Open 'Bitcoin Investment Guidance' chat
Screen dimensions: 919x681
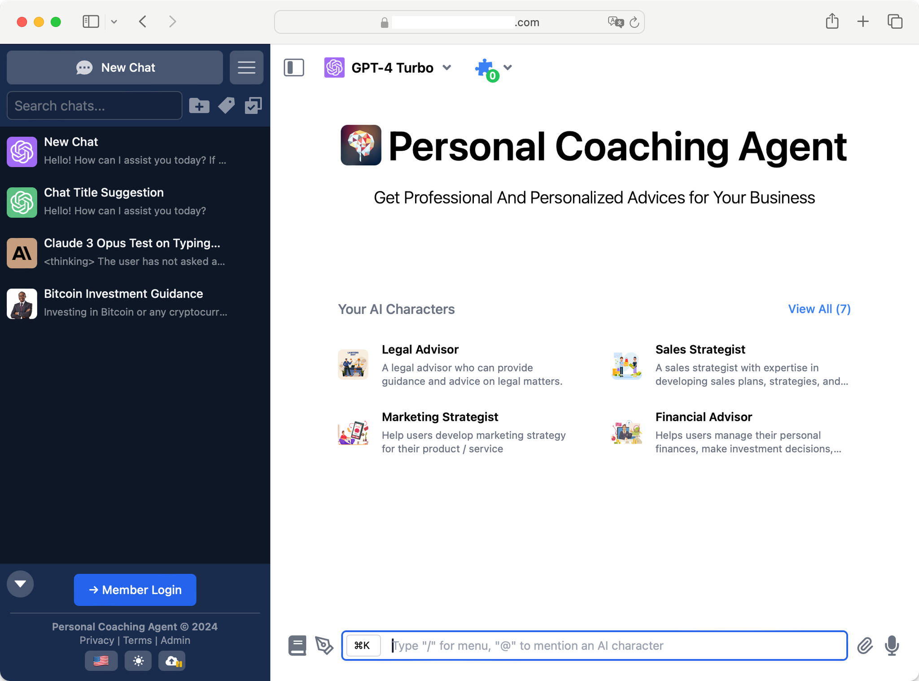[135, 303]
